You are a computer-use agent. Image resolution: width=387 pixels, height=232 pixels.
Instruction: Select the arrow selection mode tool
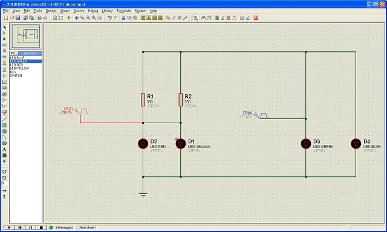coord(4,27)
